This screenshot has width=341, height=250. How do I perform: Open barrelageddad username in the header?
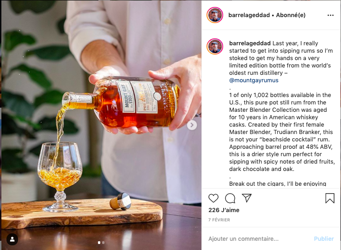[249, 15]
